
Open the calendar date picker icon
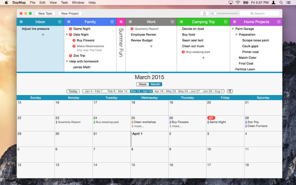pyautogui.click(x=230, y=91)
